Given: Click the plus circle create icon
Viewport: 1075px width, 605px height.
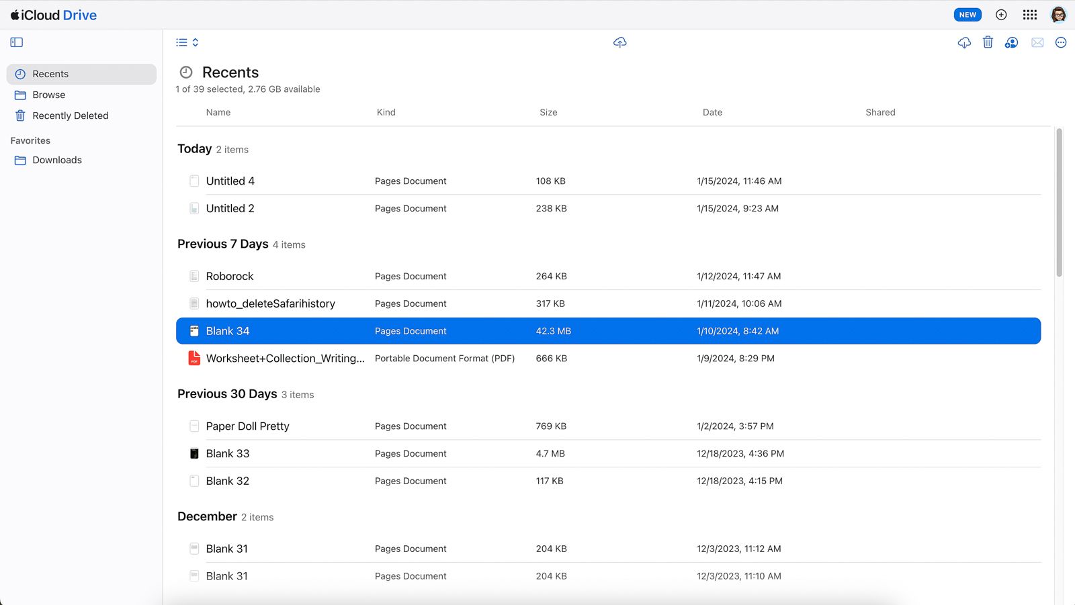Looking at the screenshot, I should coord(1001,15).
